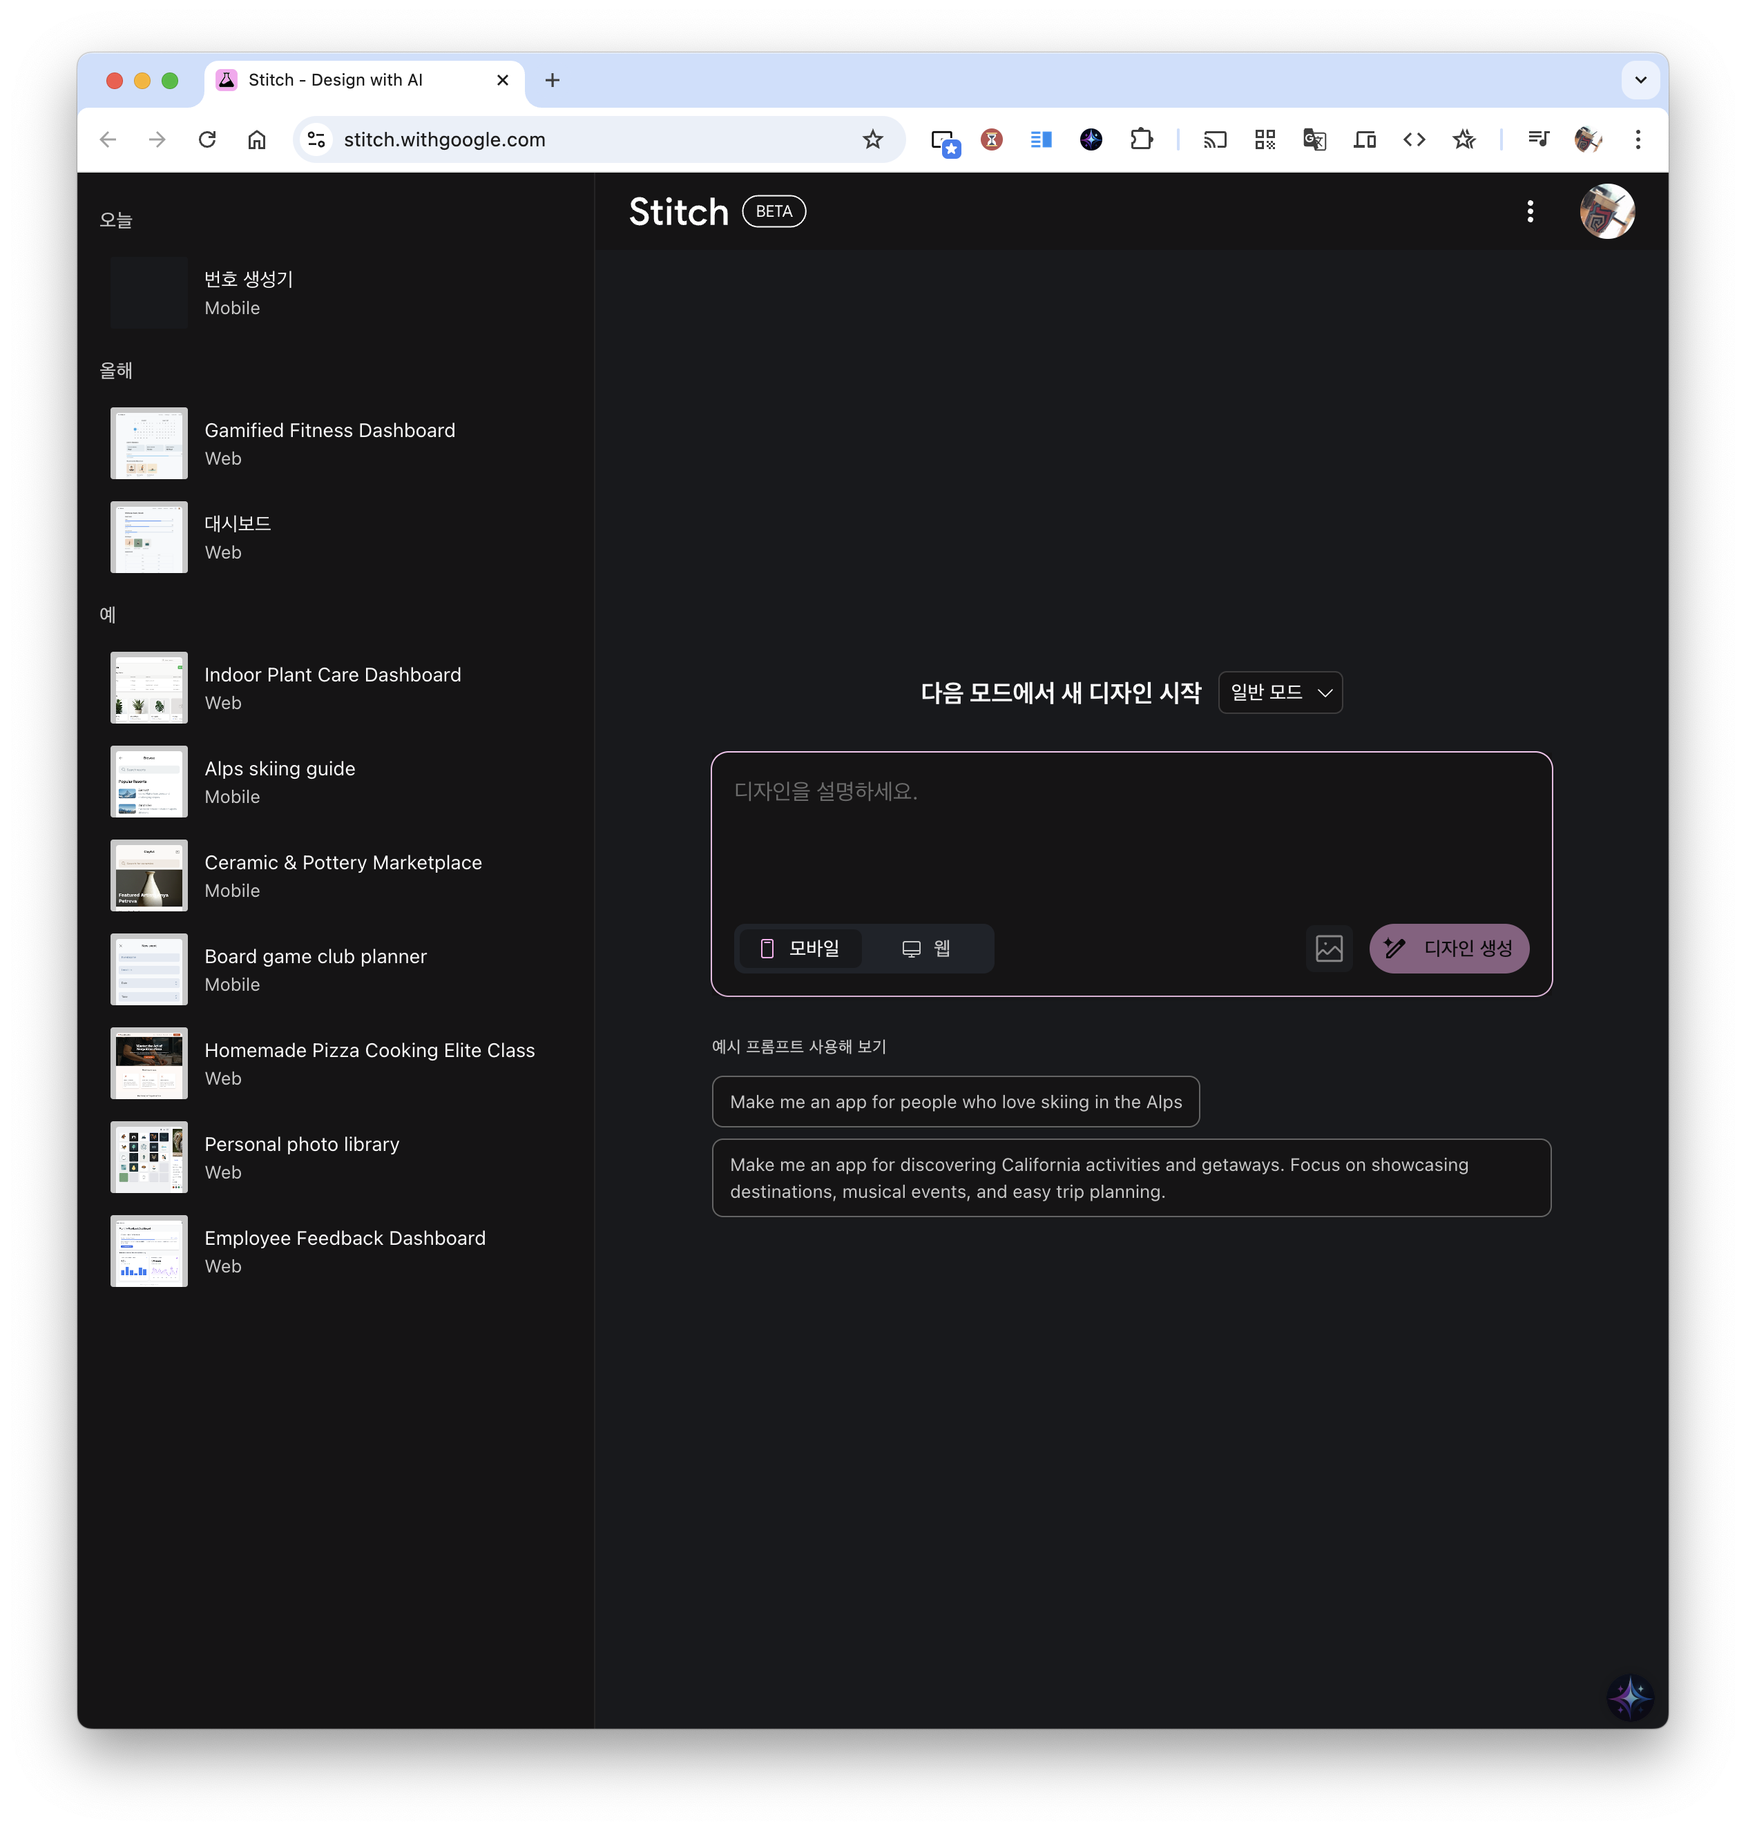The image size is (1746, 1831).
Task: Click the responsive devices extension icon
Action: point(1365,139)
